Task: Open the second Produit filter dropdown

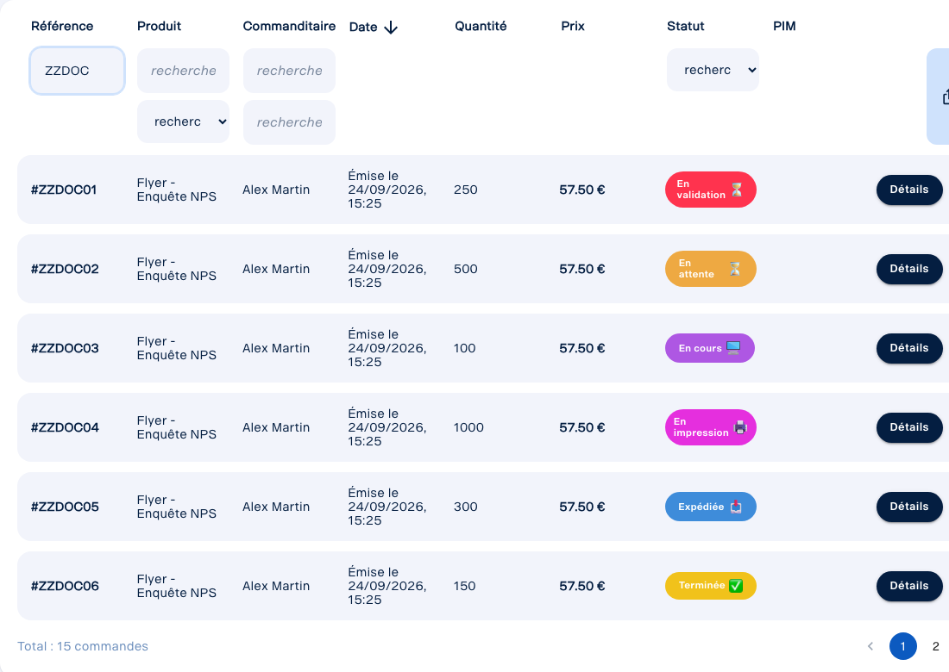Action: click(x=184, y=121)
